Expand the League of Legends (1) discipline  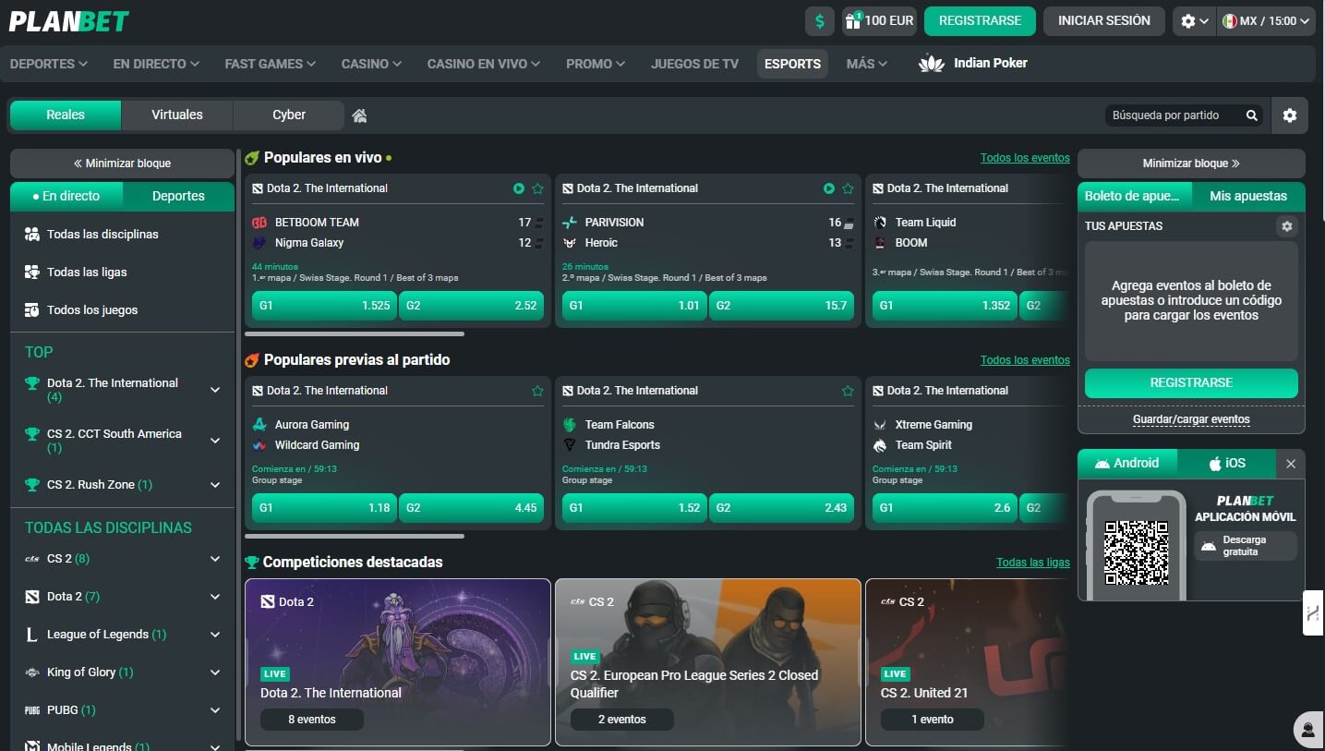tap(215, 635)
